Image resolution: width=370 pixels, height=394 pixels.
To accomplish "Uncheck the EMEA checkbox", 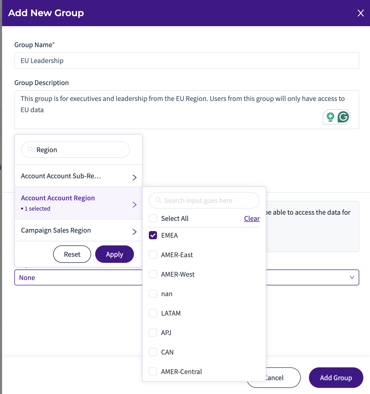I will [153, 235].
